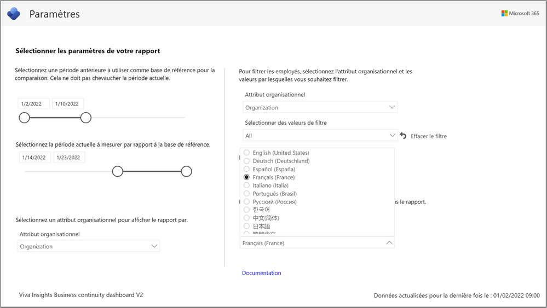Click the undo arrow icon beside Effacer le filtre

coord(404,136)
